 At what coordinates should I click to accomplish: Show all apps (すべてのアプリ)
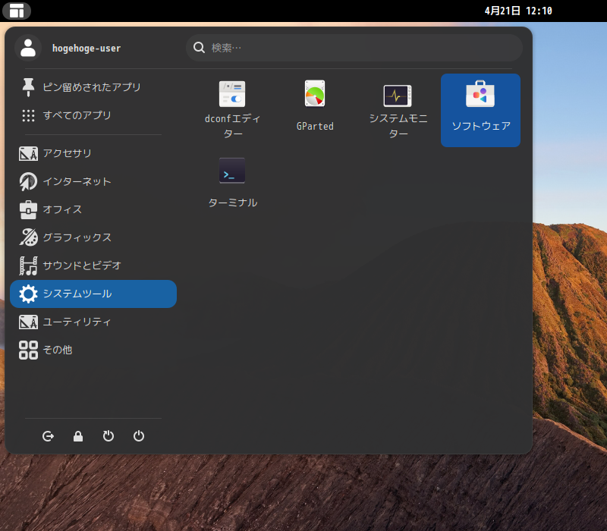pos(77,115)
